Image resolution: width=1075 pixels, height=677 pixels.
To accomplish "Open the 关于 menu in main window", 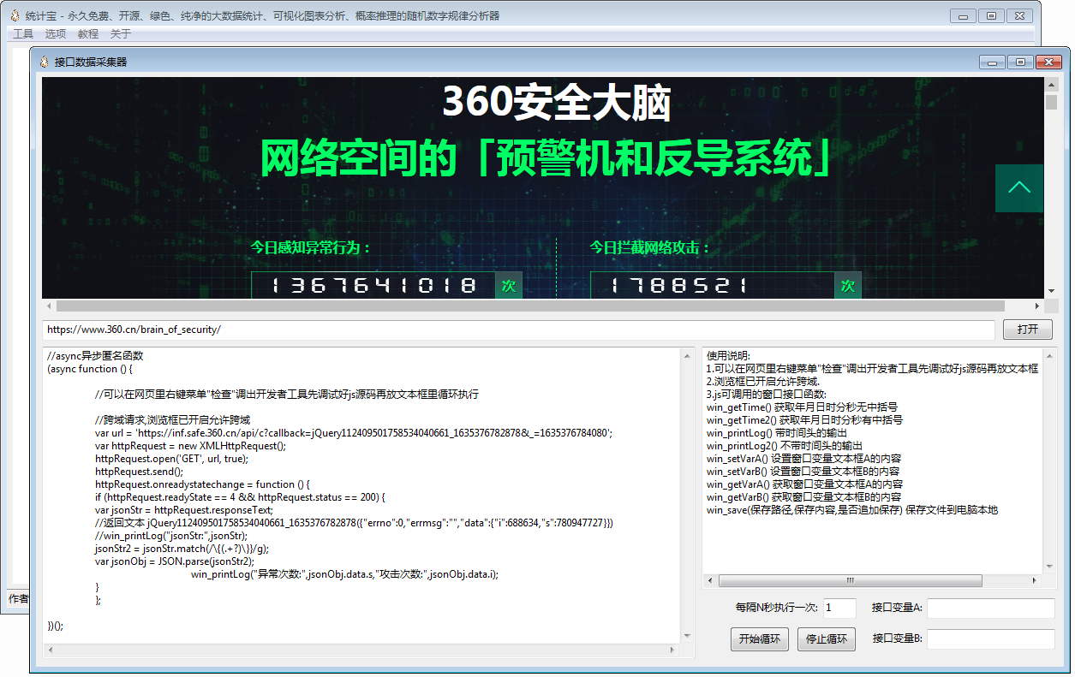I will [121, 34].
